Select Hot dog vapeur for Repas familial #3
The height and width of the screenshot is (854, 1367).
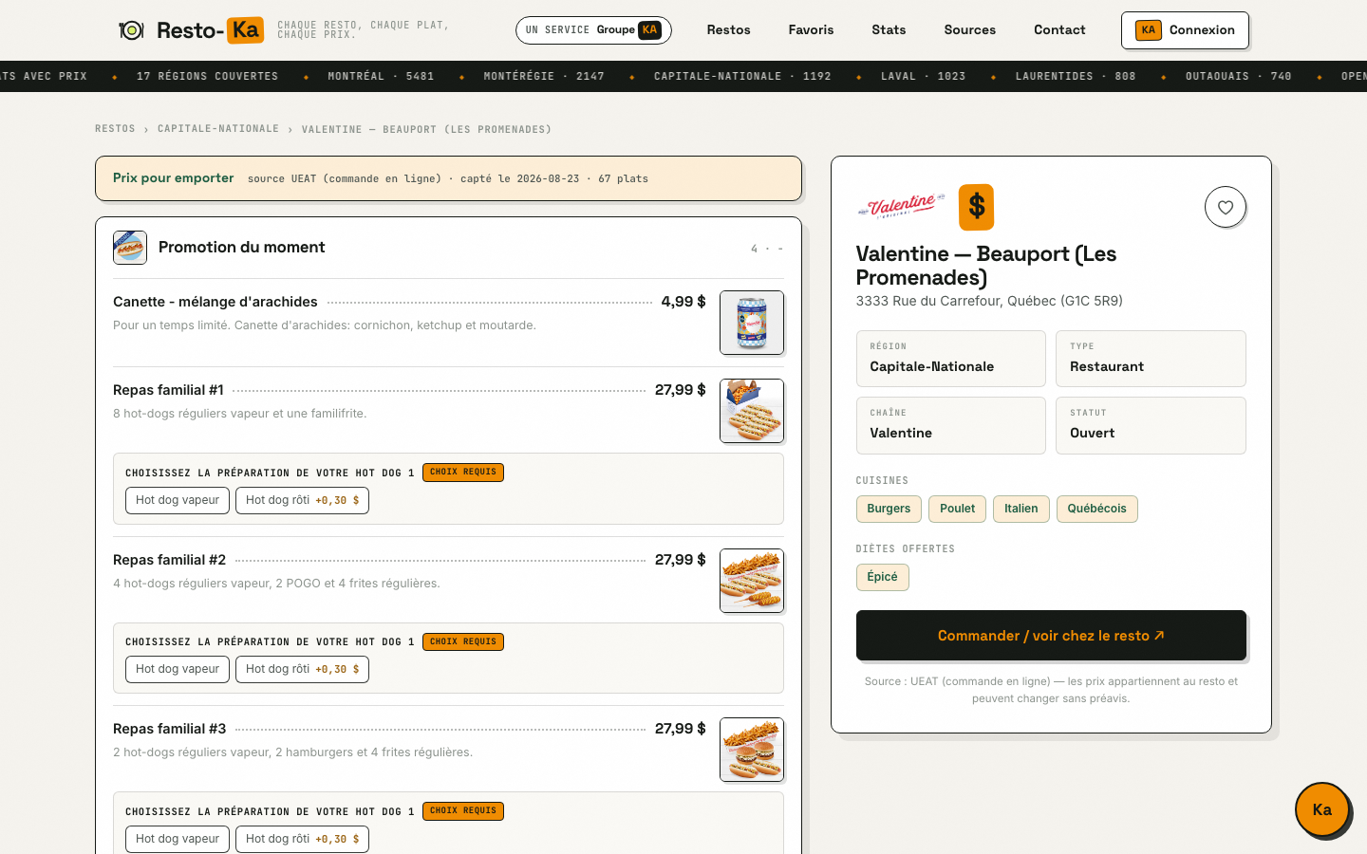pos(178,839)
